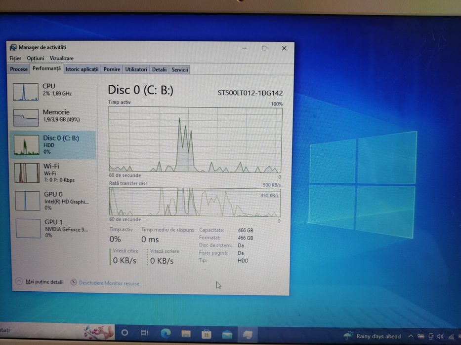Open the Detalii tab

click(159, 69)
